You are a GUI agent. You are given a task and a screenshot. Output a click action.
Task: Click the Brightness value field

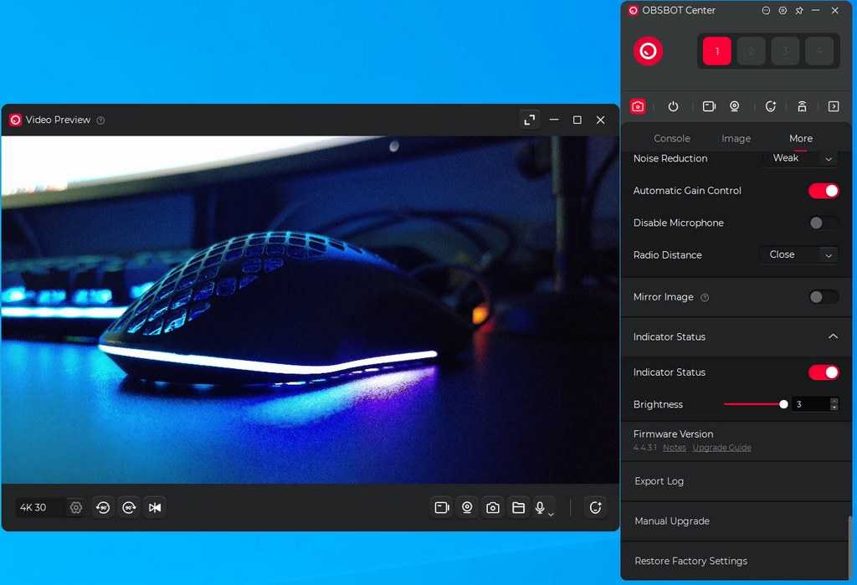tap(810, 404)
